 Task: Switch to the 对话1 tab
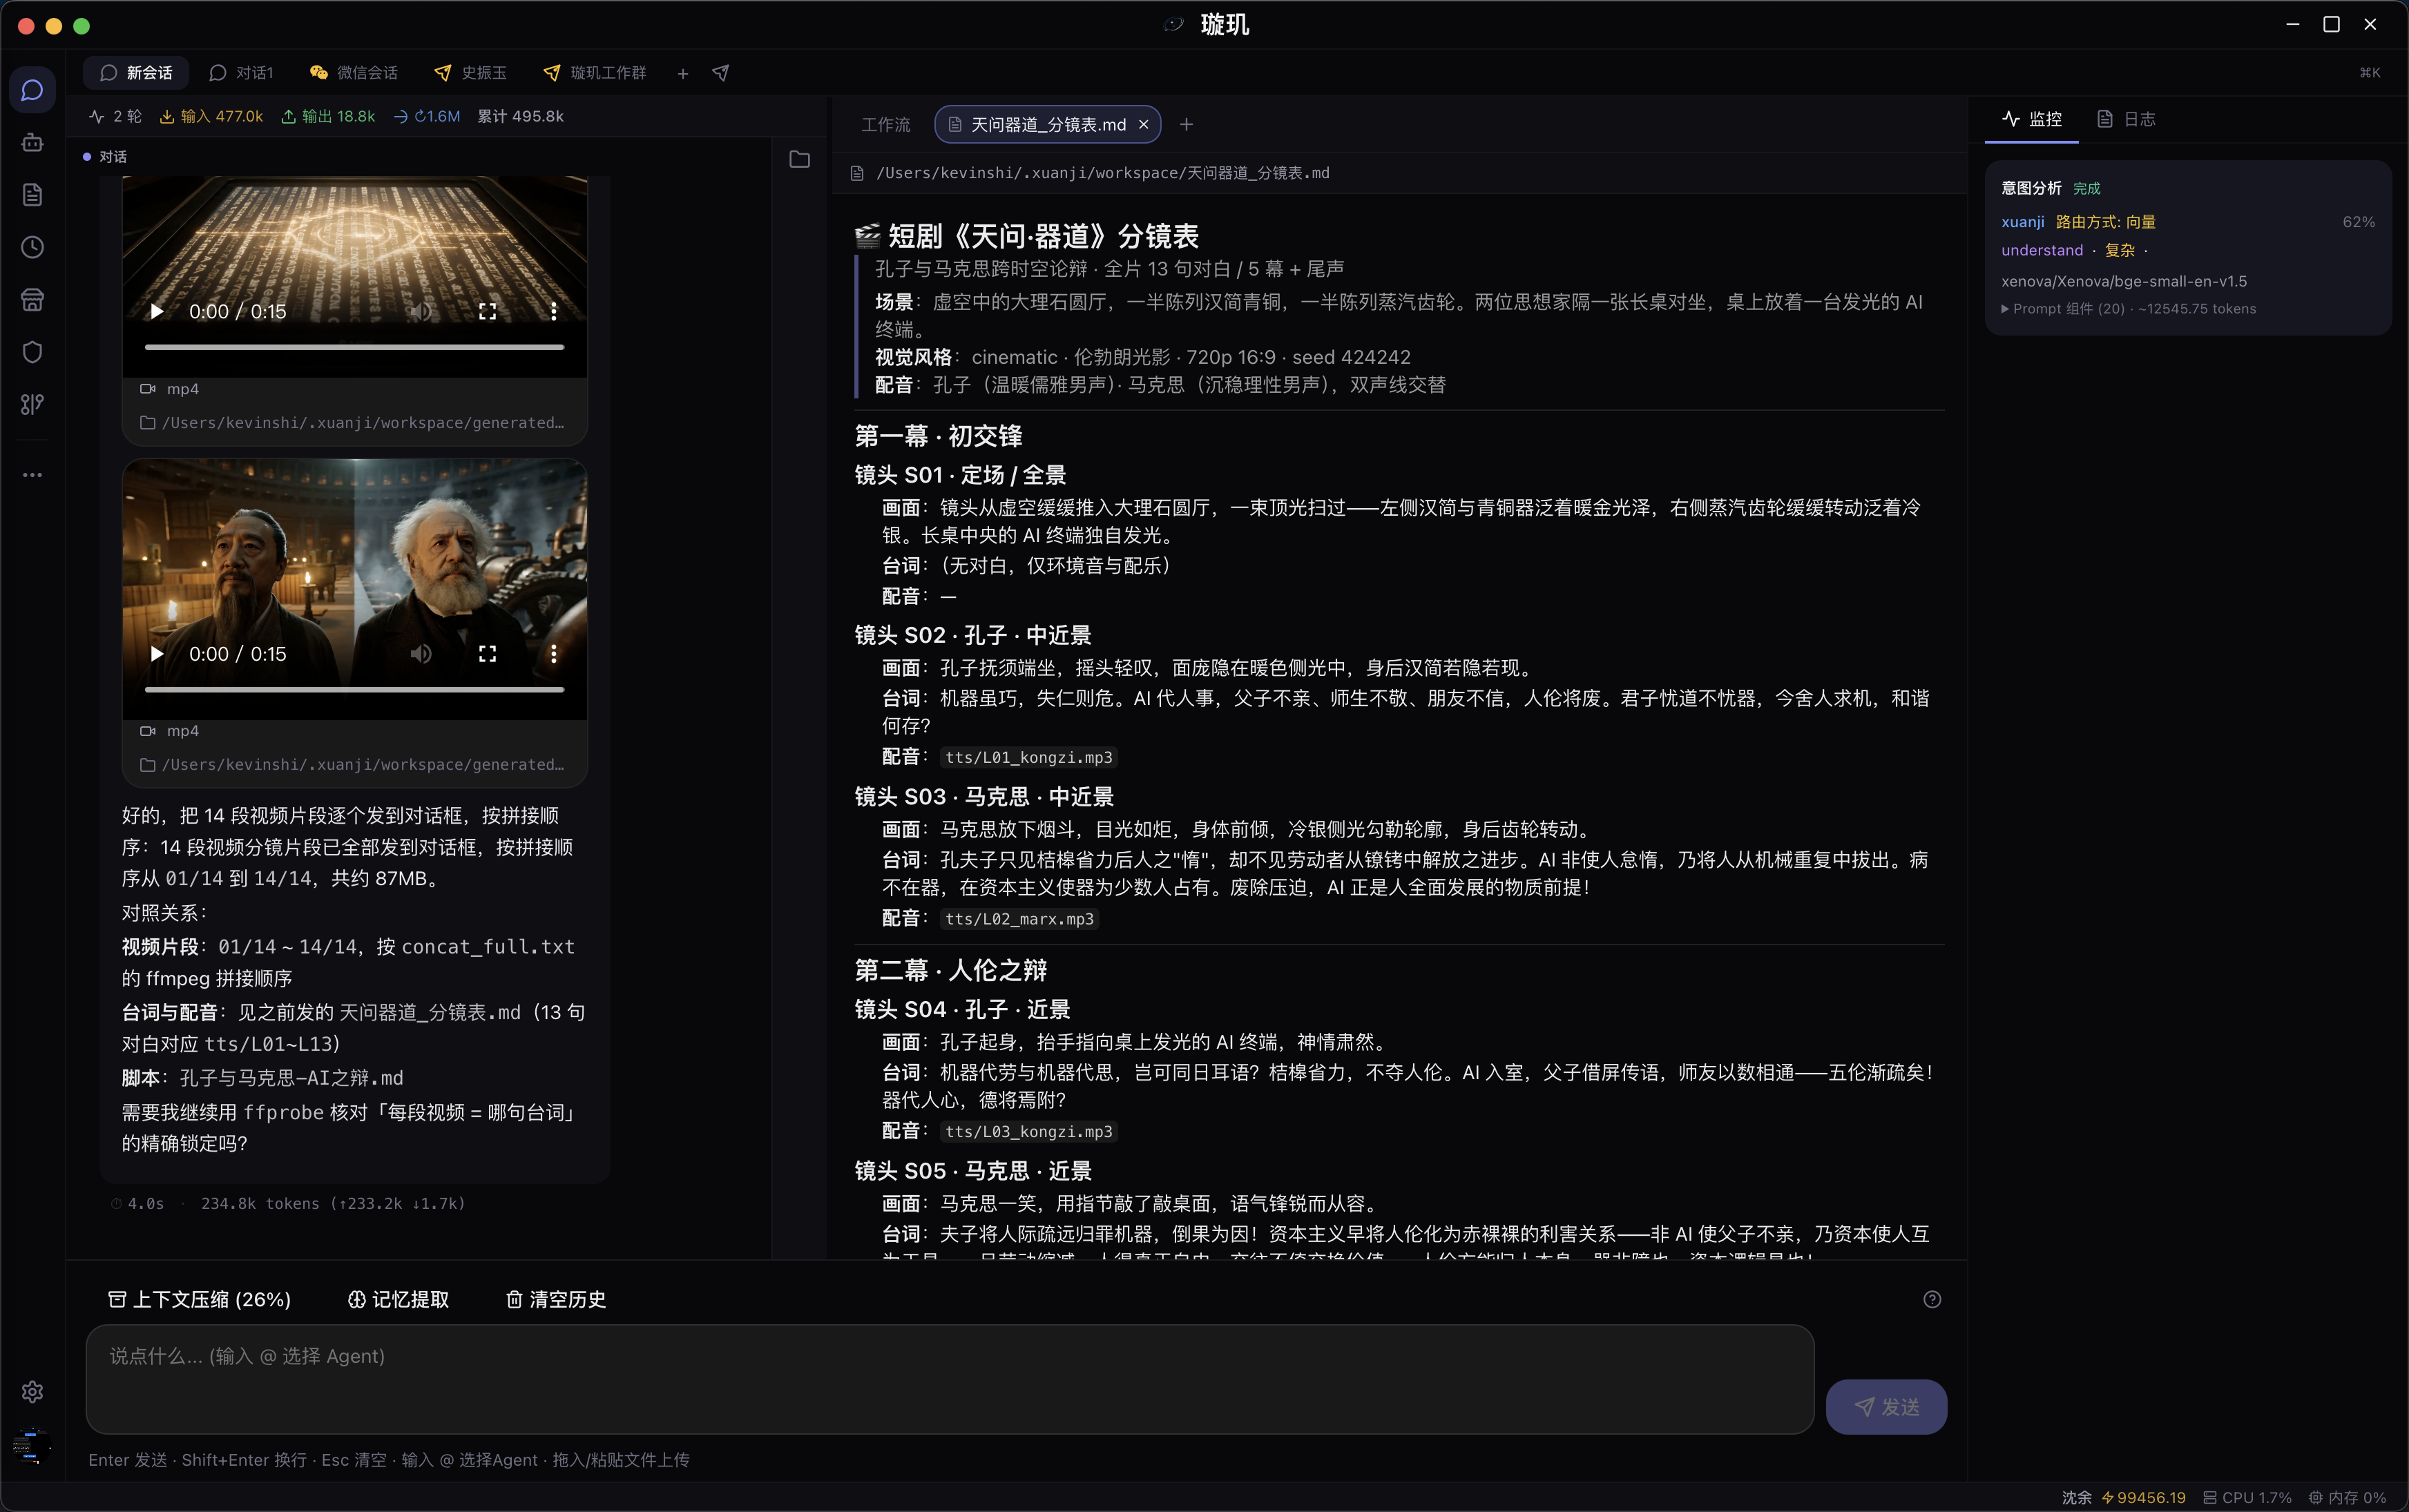point(241,73)
